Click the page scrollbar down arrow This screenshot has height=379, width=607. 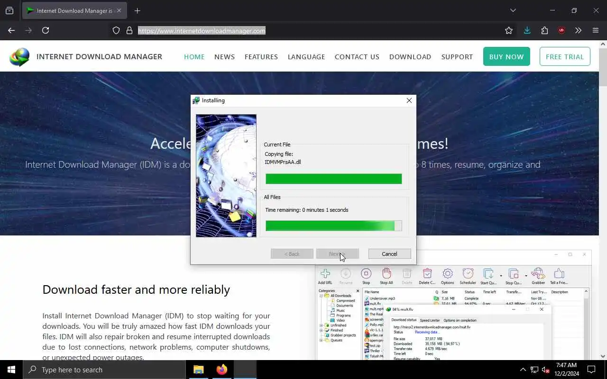pyautogui.click(x=603, y=356)
